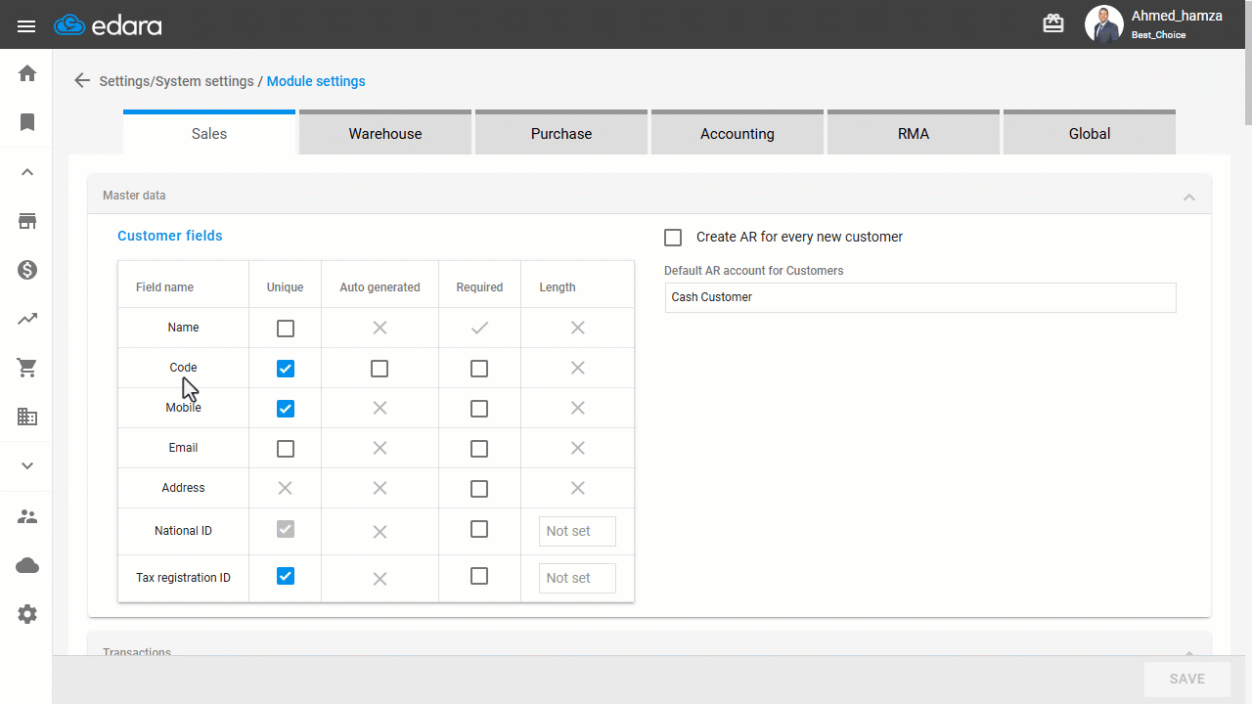Toggle Unique checkbox for Name
The image size is (1252, 704).
(286, 329)
